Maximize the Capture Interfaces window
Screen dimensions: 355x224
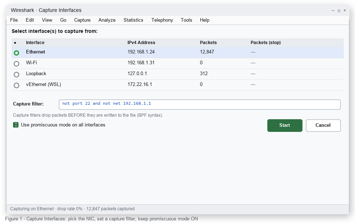click(339, 10)
